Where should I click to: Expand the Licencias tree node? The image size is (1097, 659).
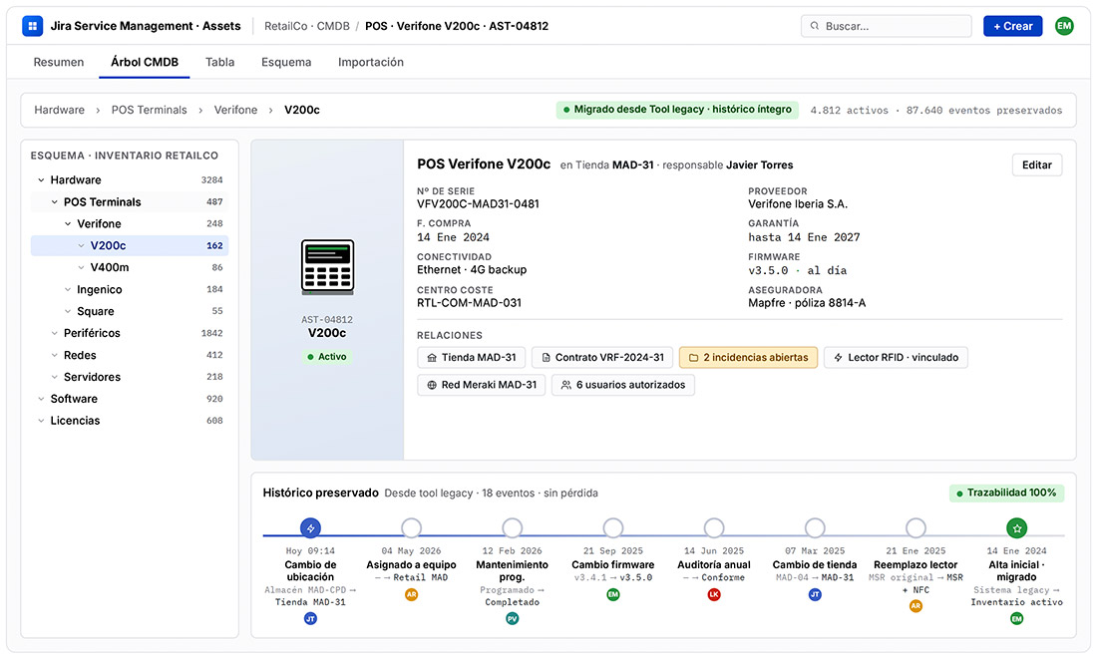pyautogui.click(x=41, y=421)
